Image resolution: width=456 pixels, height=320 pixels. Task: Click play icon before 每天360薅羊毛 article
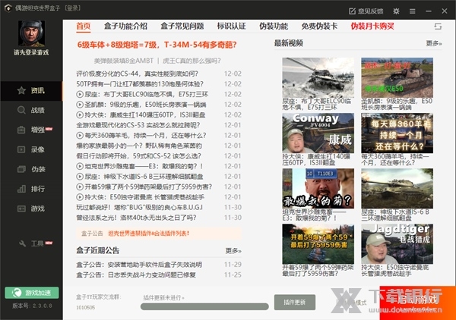click(x=80, y=136)
